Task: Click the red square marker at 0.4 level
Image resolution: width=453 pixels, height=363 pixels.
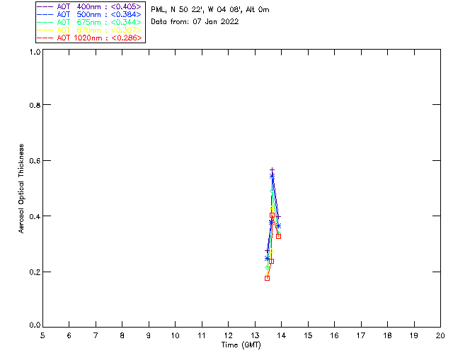Action: click(x=272, y=216)
